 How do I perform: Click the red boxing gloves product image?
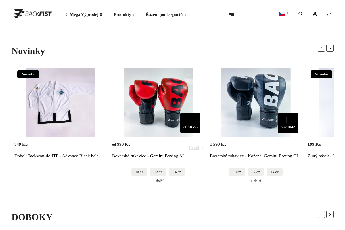point(158,102)
